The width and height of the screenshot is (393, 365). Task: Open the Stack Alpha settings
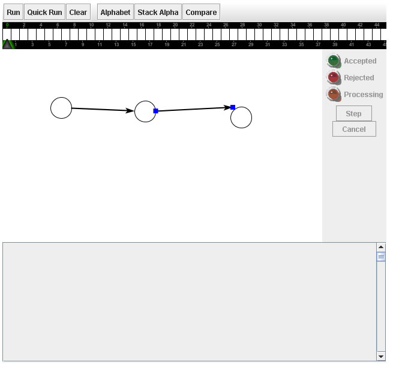point(158,12)
